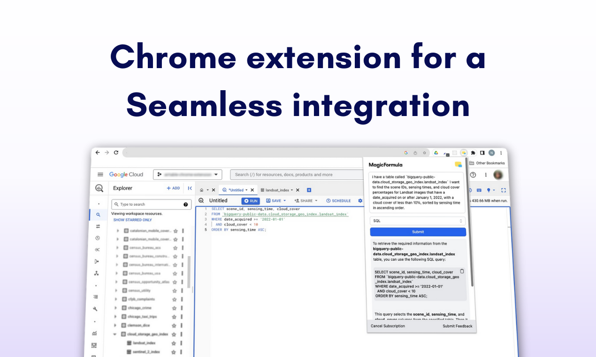
Task: Star the census_utility dataset
Action: pyautogui.click(x=175, y=290)
